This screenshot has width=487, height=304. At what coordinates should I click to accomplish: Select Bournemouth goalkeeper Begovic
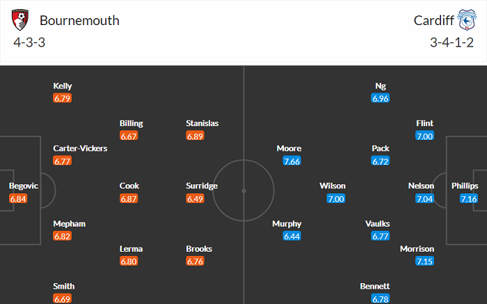point(24,186)
